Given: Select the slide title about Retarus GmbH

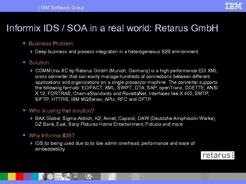Looking at the screenshot, I should point(112,28).
